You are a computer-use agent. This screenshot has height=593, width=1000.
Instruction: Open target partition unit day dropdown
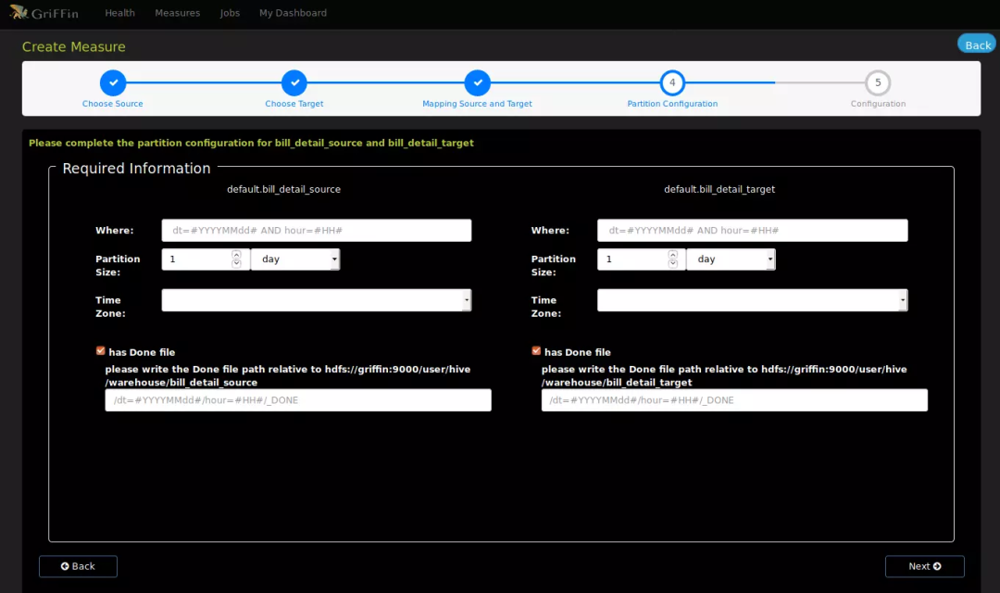pyautogui.click(x=731, y=259)
